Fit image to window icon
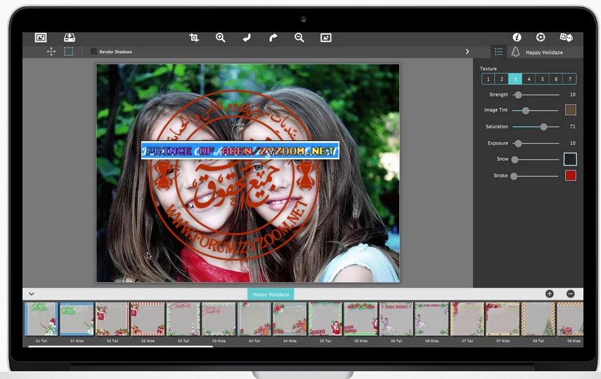This screenshot has width=601, height=379. 325,37
